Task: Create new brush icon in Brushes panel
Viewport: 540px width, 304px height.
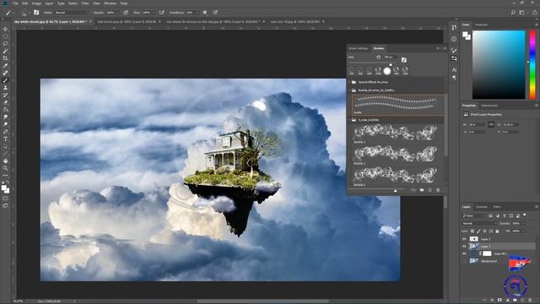Action: [429, 190]
